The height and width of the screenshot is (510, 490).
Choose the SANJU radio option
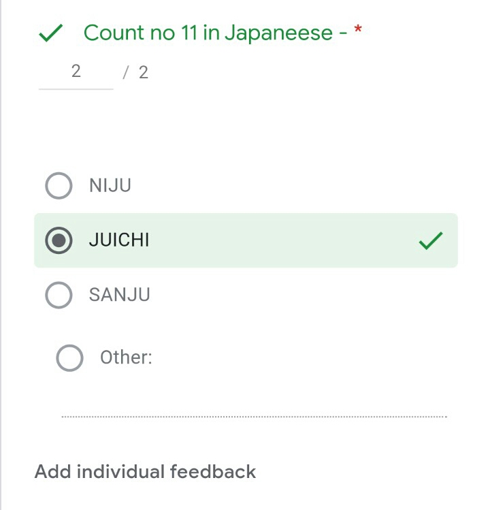(x=59, y=295)
